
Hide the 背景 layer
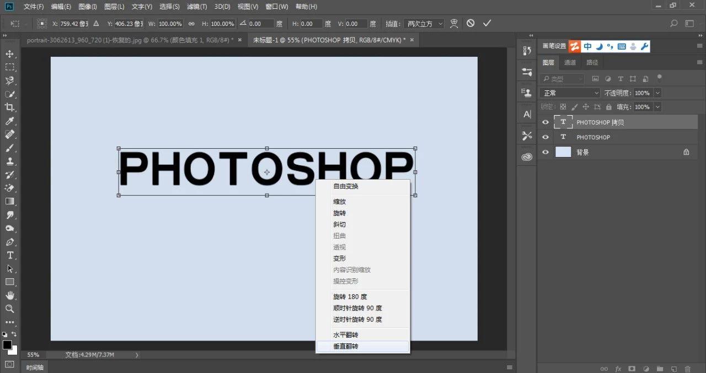[x=545, y=152]
